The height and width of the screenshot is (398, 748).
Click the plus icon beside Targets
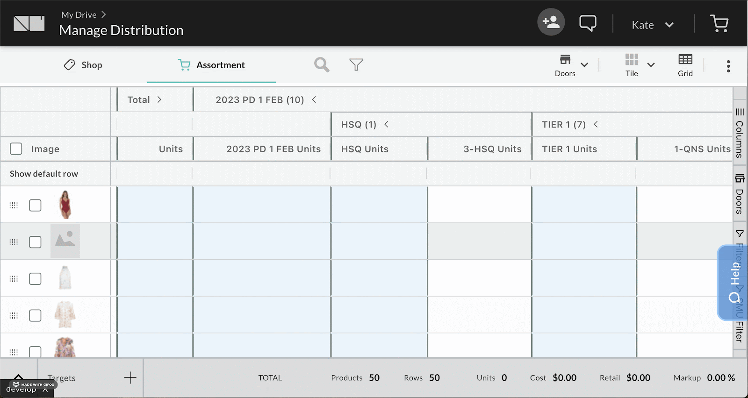130,378
